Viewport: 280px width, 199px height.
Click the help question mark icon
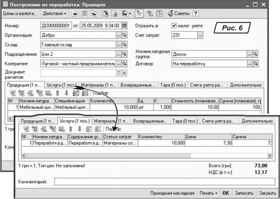[196, 14]
